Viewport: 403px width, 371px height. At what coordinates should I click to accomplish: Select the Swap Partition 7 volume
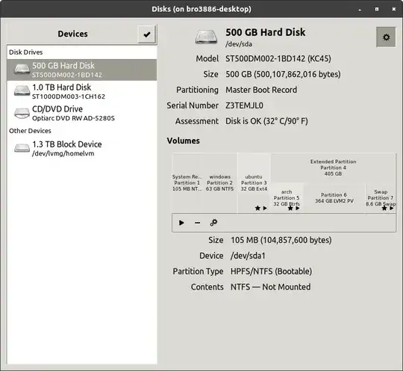pyautogui.click(x=381, y=198)
